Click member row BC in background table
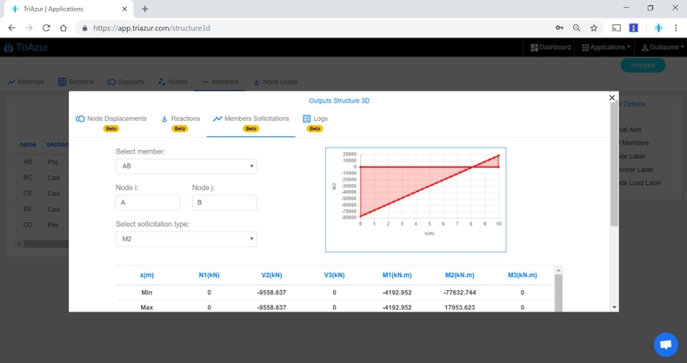Image resolution: width=687 pixels, height=363 pixels. pos(41,177)
